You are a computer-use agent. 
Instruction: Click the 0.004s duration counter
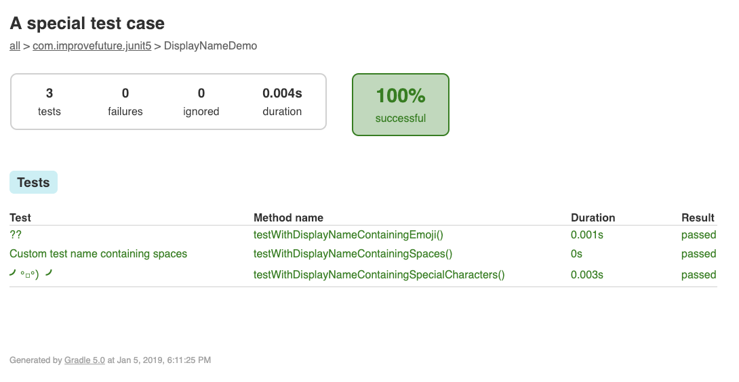(282, 102)
